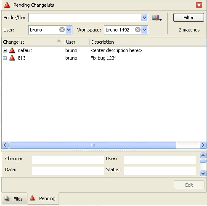Click scroll right arrow of changelist list
The width and height of the screenshot is (207, 206).
click(203, 145)
